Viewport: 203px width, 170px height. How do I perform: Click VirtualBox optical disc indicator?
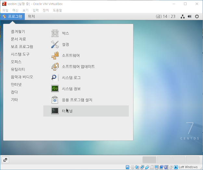tap(133, 167)
